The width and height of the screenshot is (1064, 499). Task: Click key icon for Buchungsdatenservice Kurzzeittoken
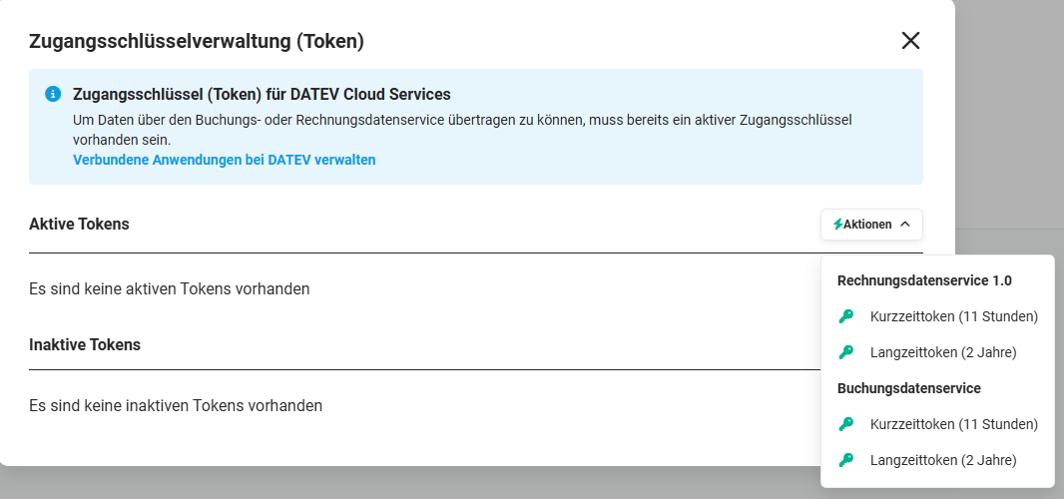845,424
